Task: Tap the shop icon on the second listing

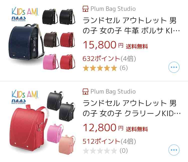Action: 85,92
